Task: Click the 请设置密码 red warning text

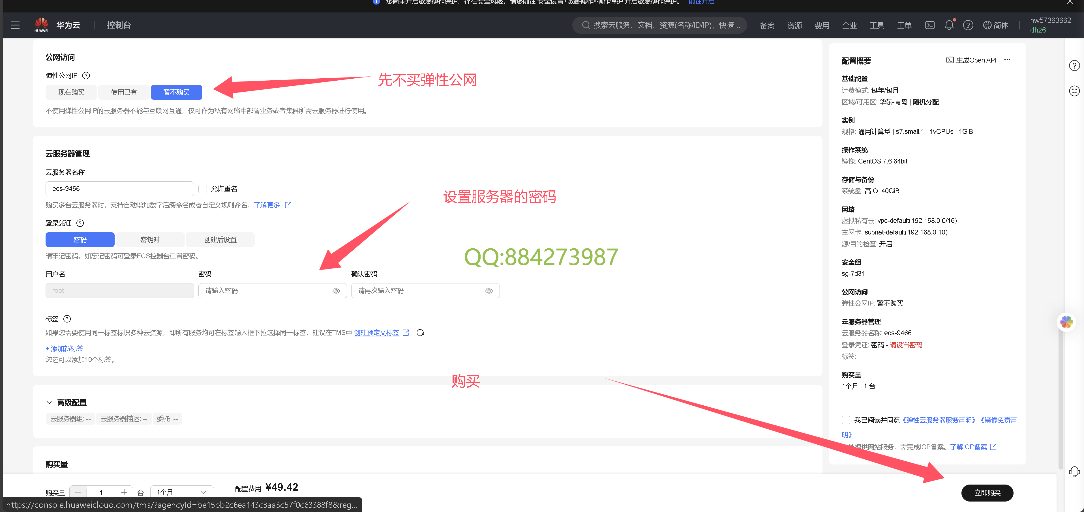Action: pos(906,345)
